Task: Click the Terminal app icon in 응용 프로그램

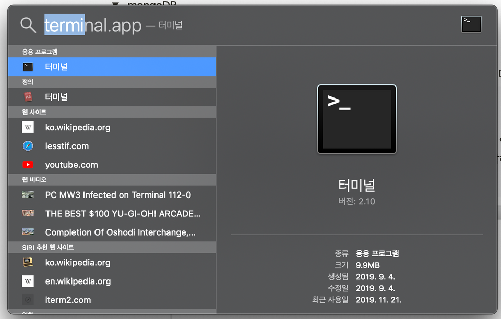Action: 28,67
